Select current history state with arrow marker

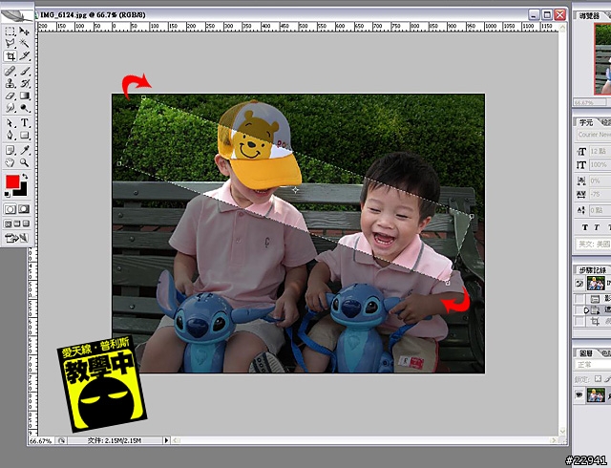(x=599, y=310)
